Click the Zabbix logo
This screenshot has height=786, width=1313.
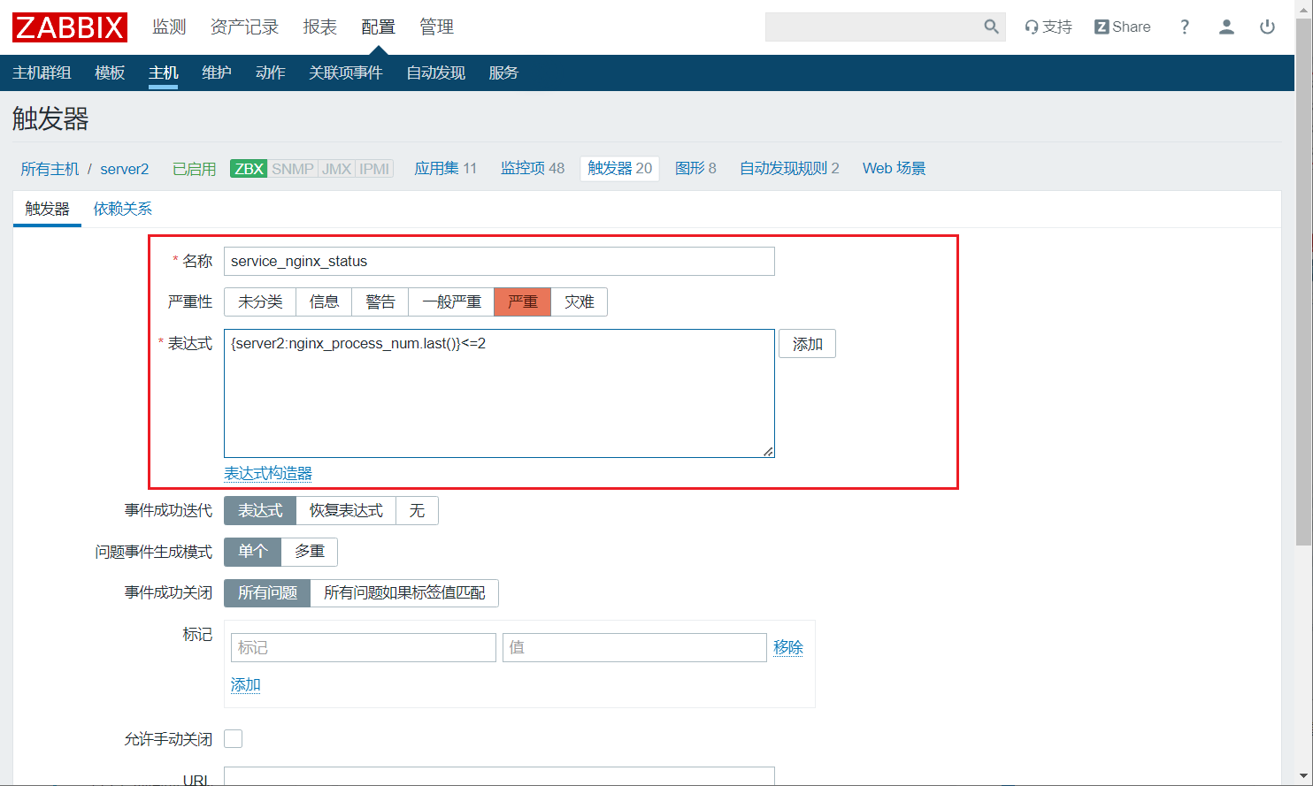69,27
